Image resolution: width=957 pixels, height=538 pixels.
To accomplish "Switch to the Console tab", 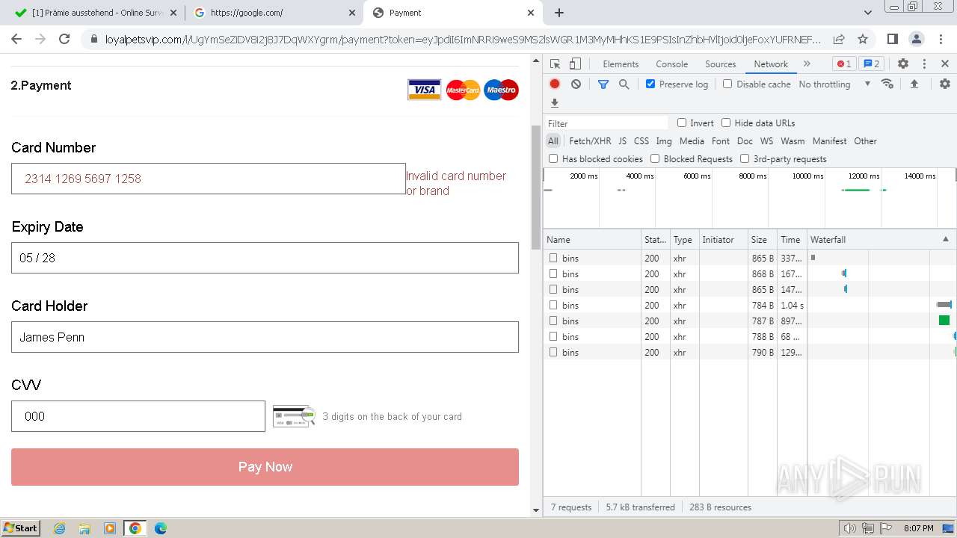I will (671, 64).
